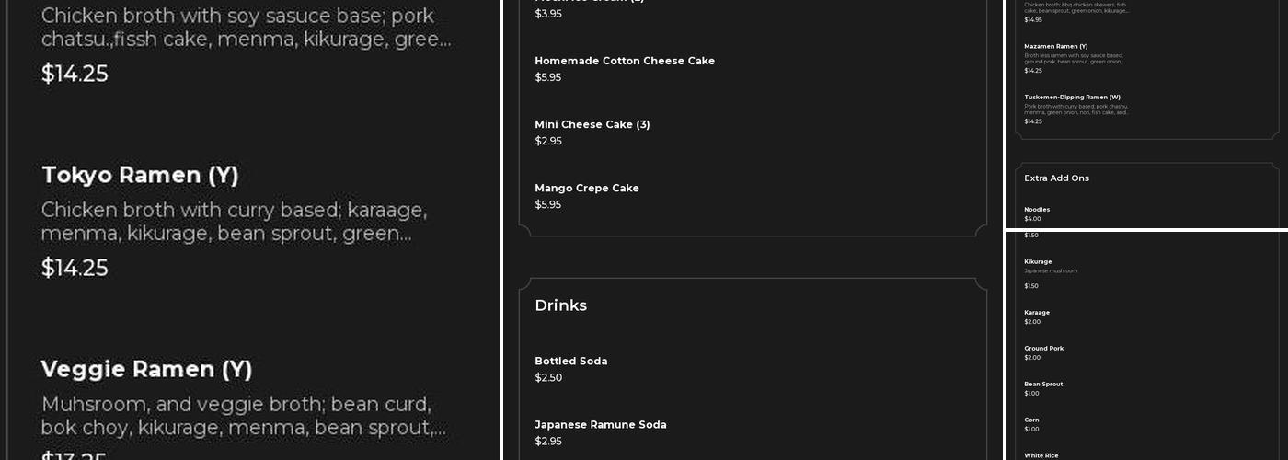Image resolution: width=1288 pixels, height=460 pixels.
Task: Choose the Kikurage add-on
Action: point(1038,262)
